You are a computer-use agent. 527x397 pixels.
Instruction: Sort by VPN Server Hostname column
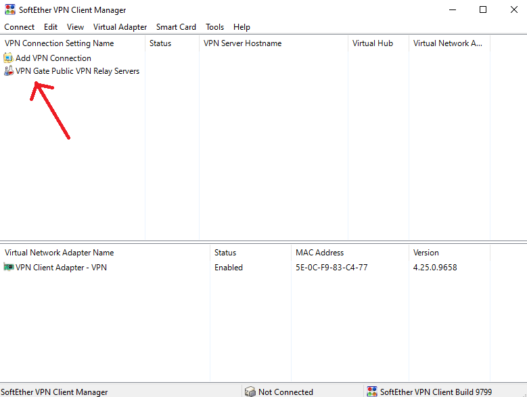point(273,43)
